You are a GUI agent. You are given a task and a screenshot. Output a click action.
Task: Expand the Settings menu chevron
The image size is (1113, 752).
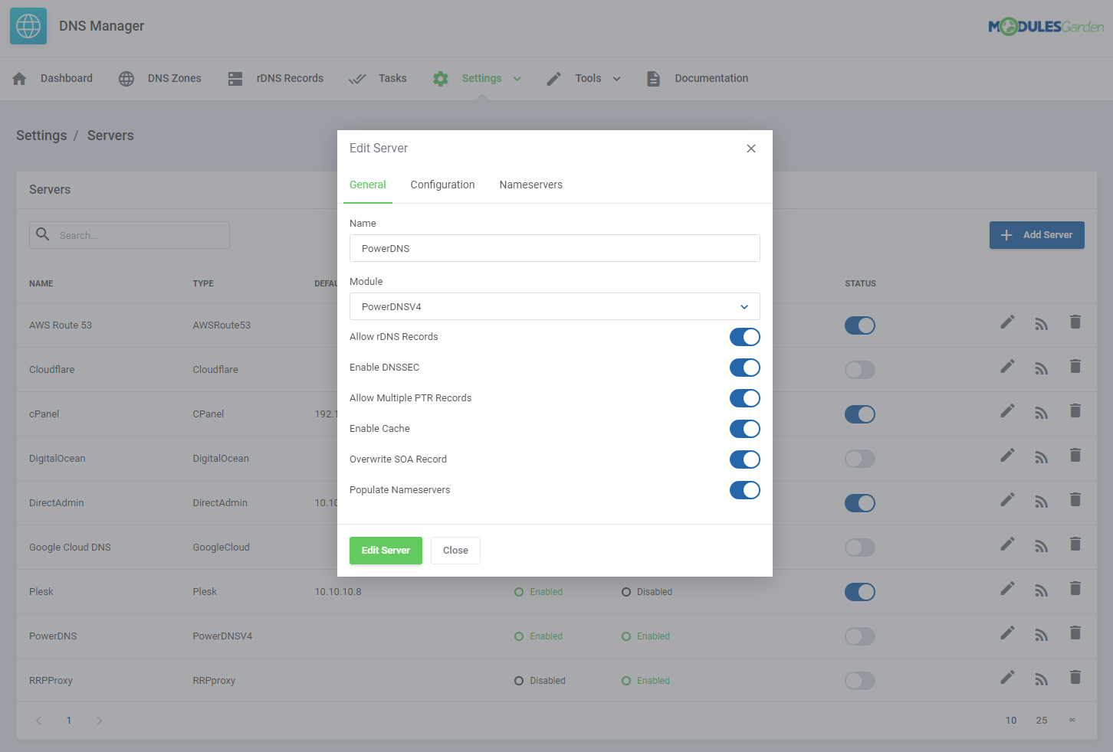point(517,78)
